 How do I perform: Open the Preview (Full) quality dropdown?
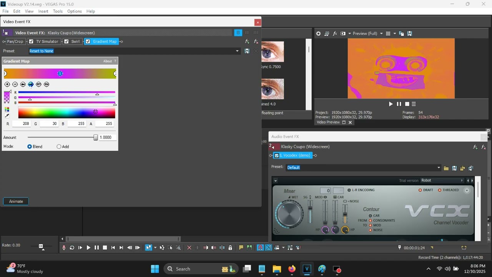pyautogui.click(x=381, y=33)
